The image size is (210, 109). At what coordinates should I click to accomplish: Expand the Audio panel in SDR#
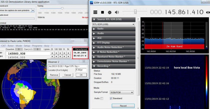(113, 33)
